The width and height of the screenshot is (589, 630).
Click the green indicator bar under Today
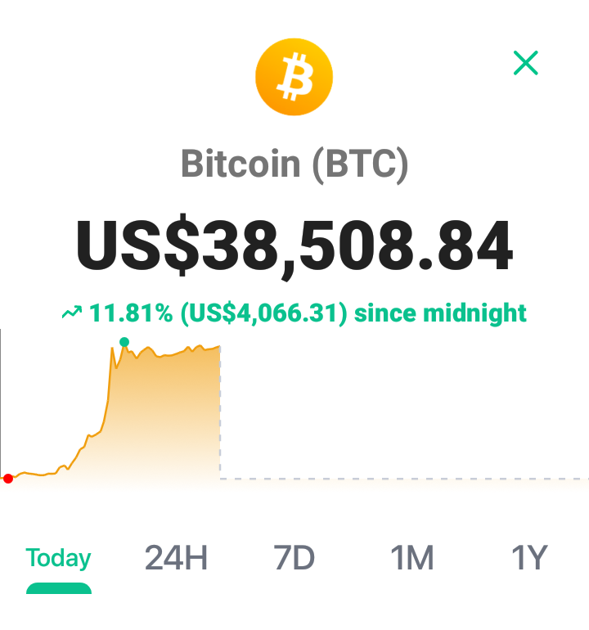click(59, 588)
